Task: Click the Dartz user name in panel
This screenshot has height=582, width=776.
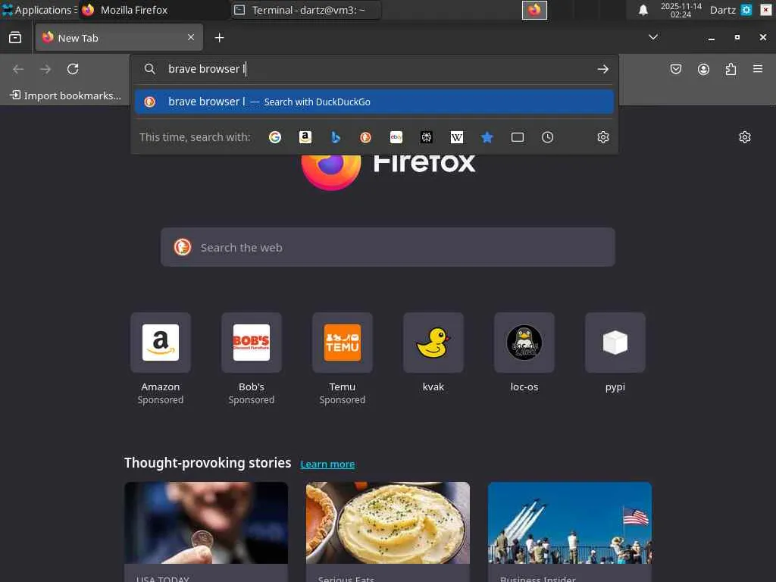Action: [x=722, y=10]
